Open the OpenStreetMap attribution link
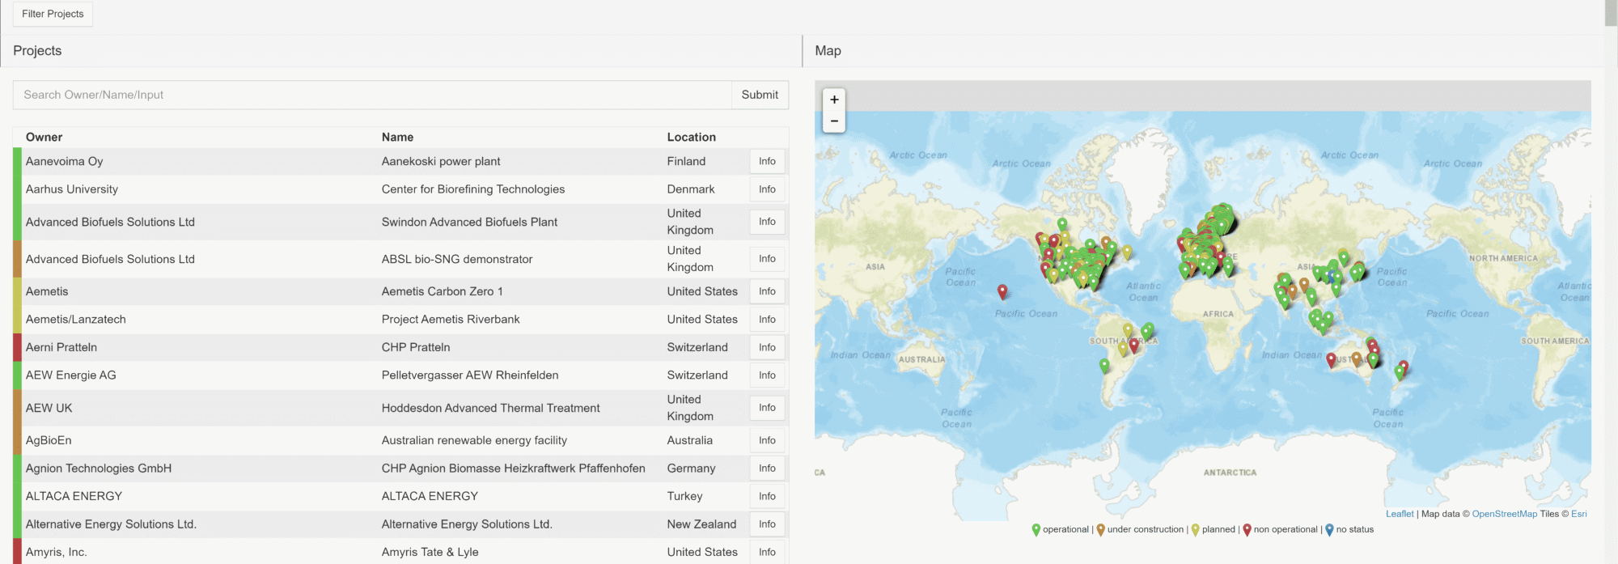 (1504, 514)
